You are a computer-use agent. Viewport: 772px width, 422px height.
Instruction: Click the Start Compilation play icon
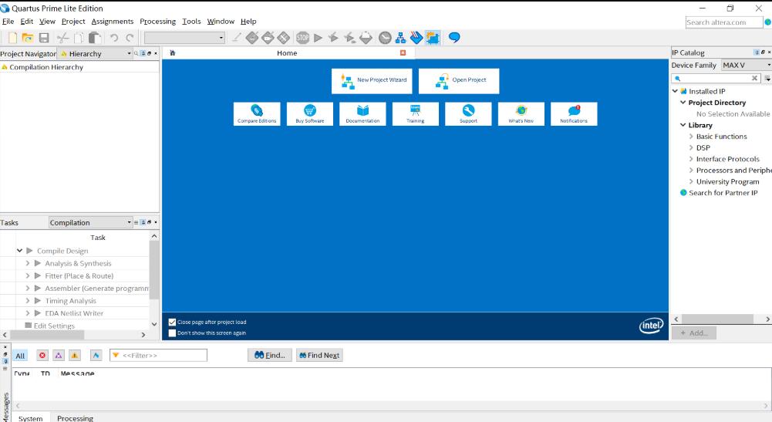318,38
